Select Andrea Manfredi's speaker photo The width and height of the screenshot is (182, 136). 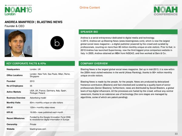click(x=18, y=44)
